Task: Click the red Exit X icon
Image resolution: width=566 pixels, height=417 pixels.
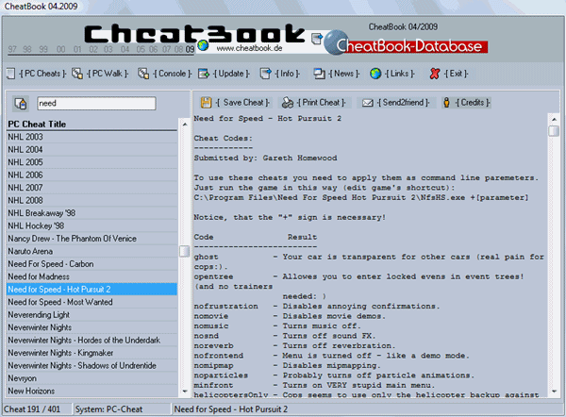Action: point(435,74)
